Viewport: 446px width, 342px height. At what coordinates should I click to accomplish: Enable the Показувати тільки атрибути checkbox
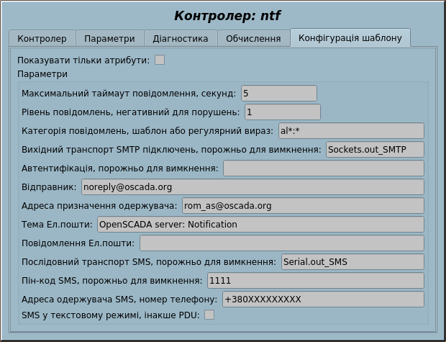[160, 60]
